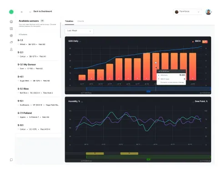Image resolution: width=222 pixels, height=172 pixels.
Task: Open the three-dot menu beside GDD Daily
Action: (x=80, y=41)
